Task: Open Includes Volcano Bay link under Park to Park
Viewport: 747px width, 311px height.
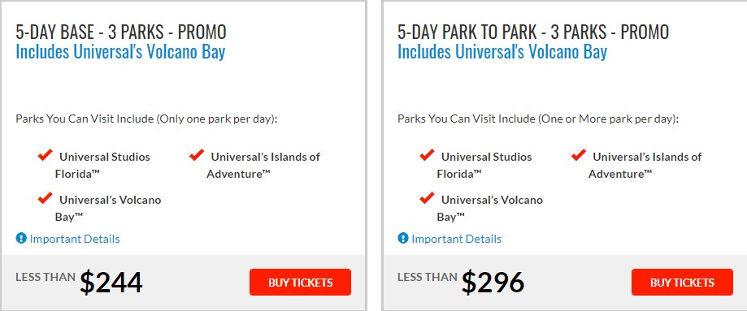Action: (502, 52)
